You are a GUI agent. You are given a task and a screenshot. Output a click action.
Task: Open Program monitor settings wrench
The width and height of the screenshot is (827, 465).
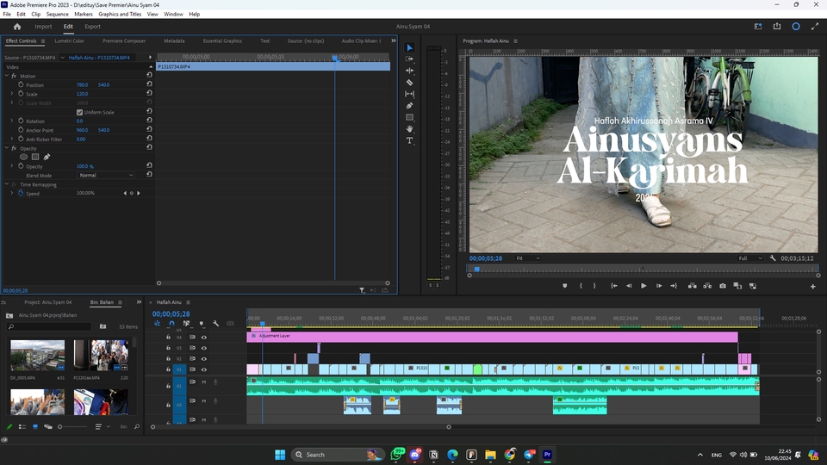click(x=773, y=258)
